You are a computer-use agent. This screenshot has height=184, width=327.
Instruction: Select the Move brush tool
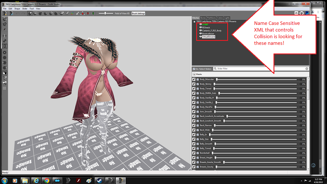51,13
